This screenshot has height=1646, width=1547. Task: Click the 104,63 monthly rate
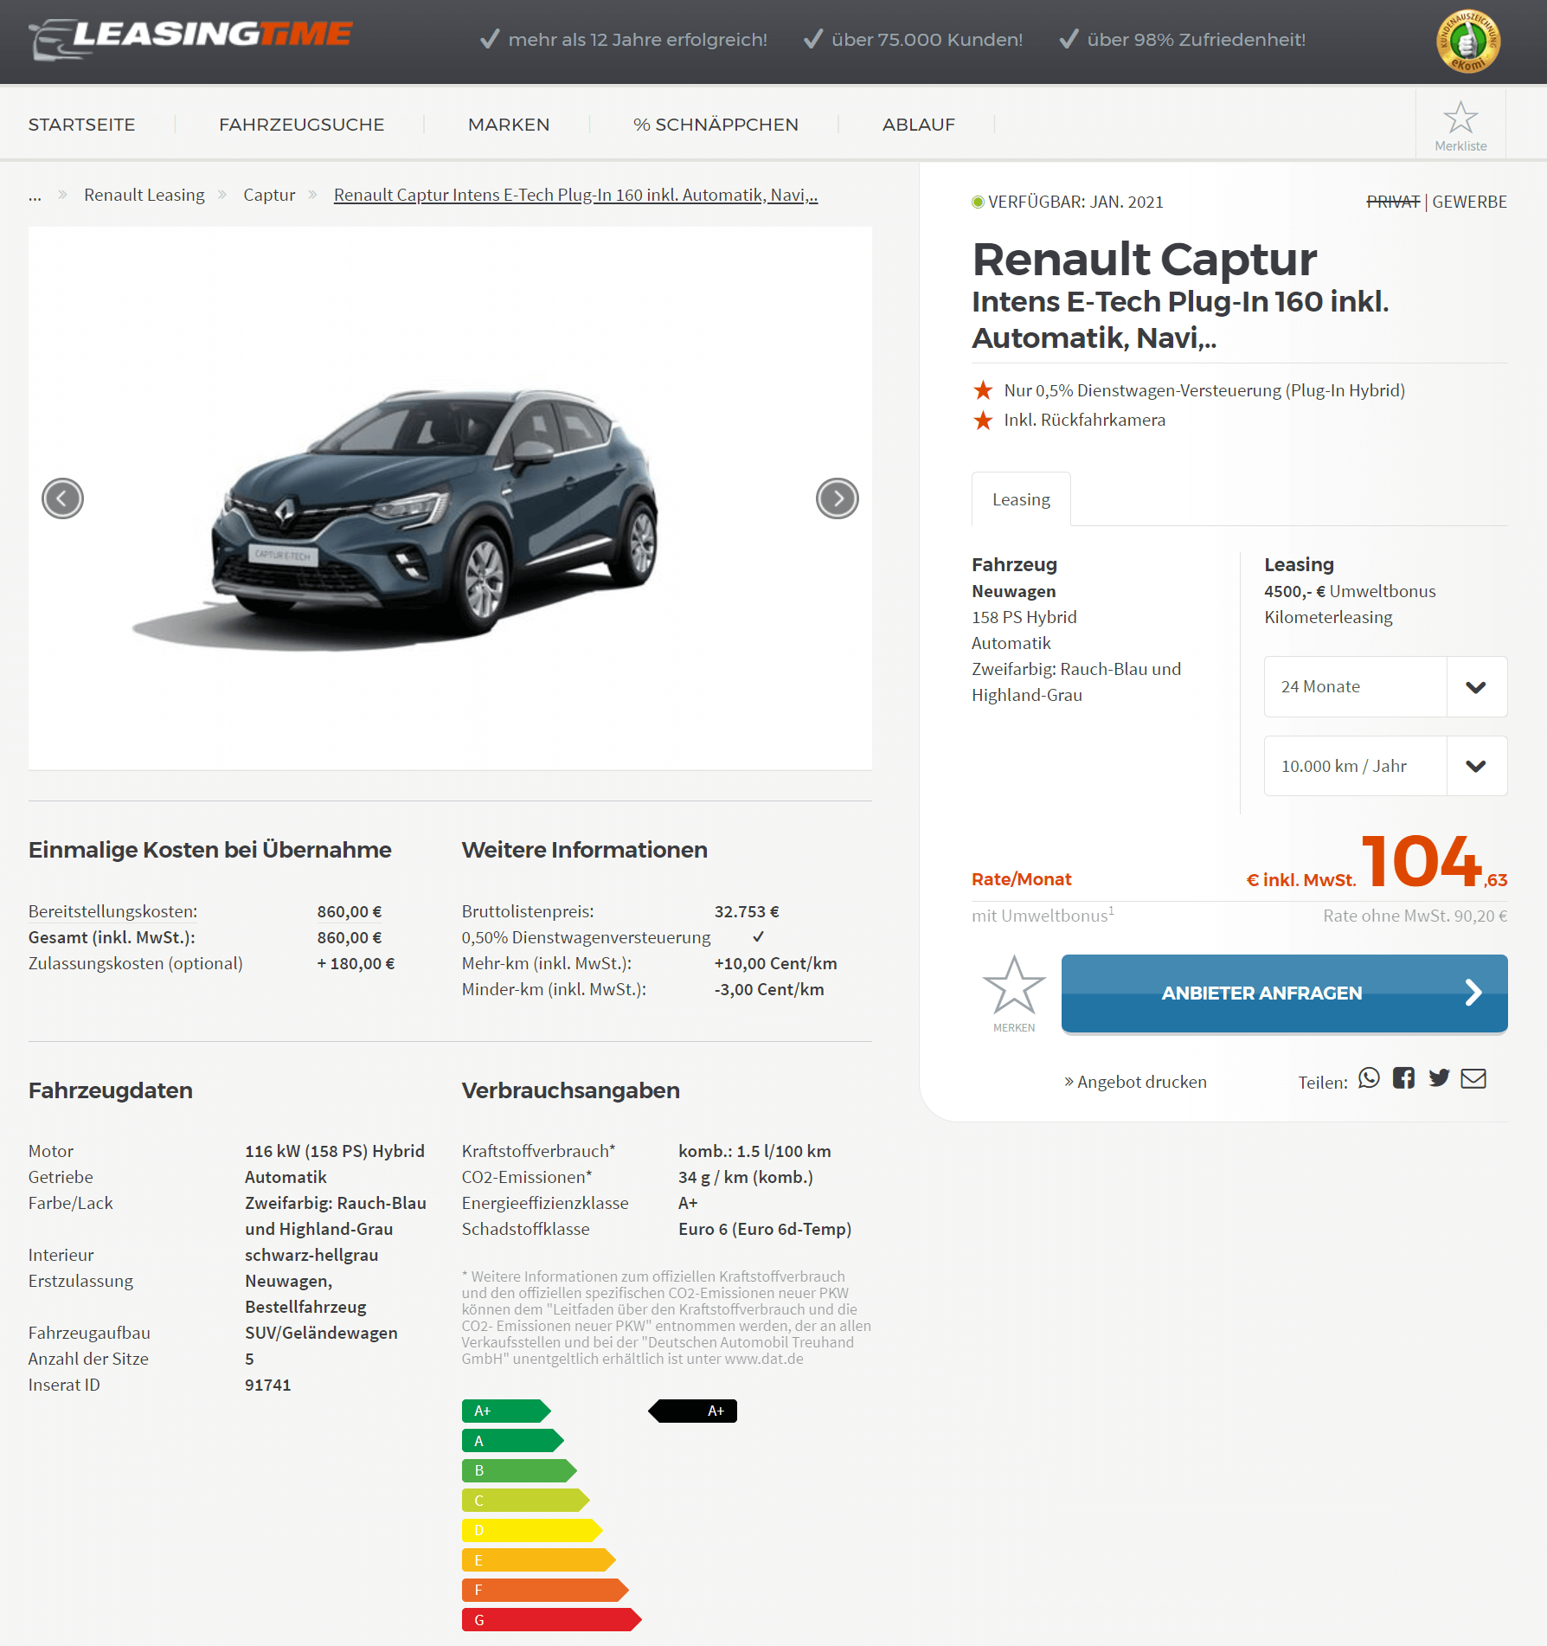1435,862
